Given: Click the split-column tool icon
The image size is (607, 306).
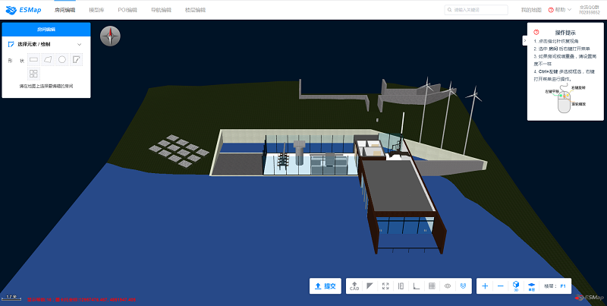Looking at the screenshot, I should pos(401,286).
